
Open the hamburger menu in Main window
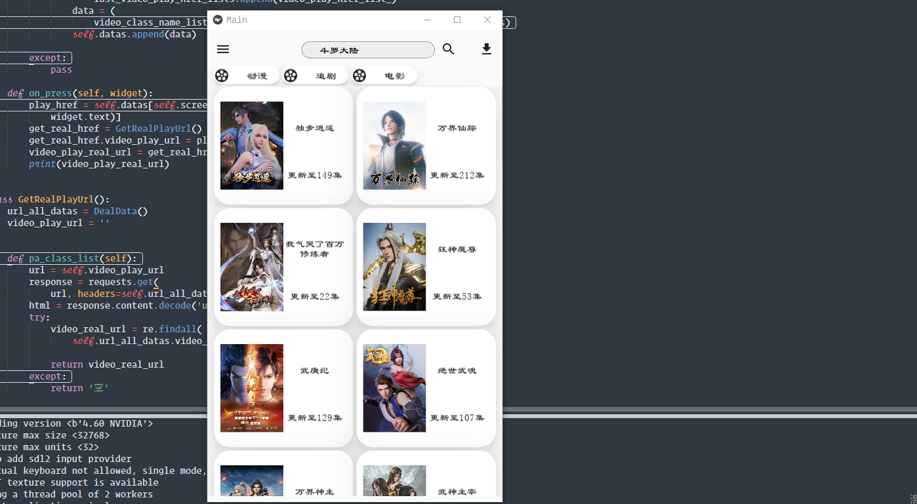click(223, 49)
